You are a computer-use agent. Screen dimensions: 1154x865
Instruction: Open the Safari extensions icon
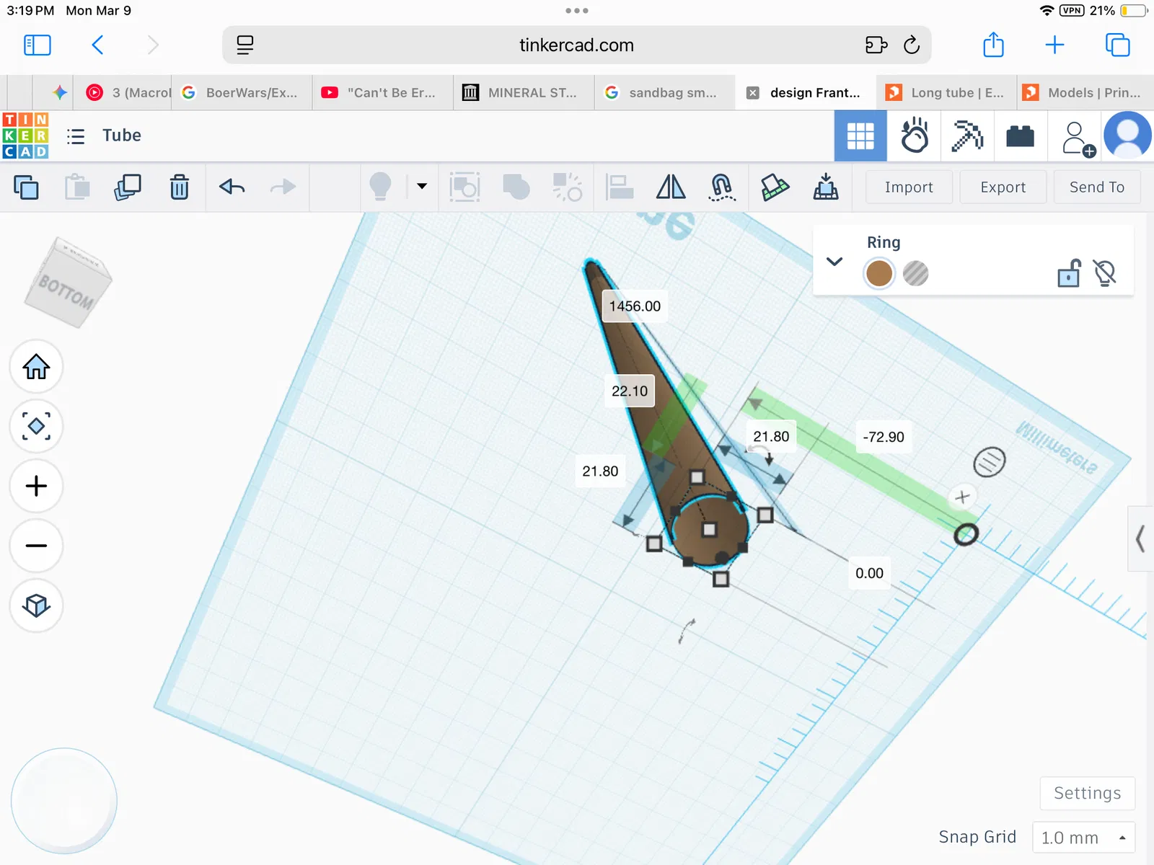point(876,45)
